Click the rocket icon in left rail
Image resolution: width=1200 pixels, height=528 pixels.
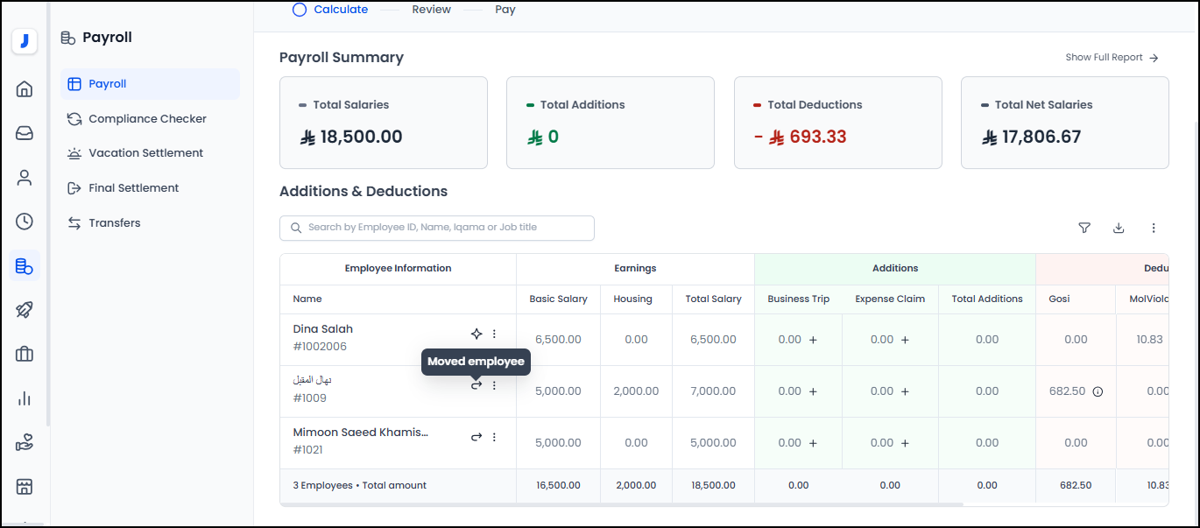[25, 310]
